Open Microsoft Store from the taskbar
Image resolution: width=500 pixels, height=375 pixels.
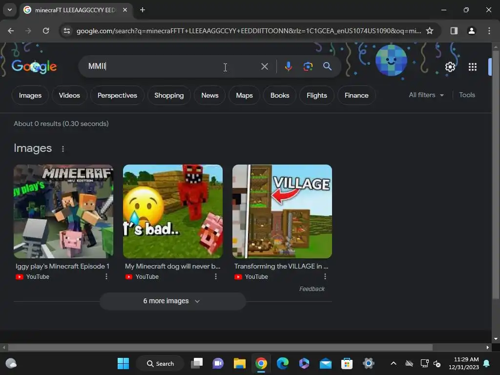pos(347,363)
